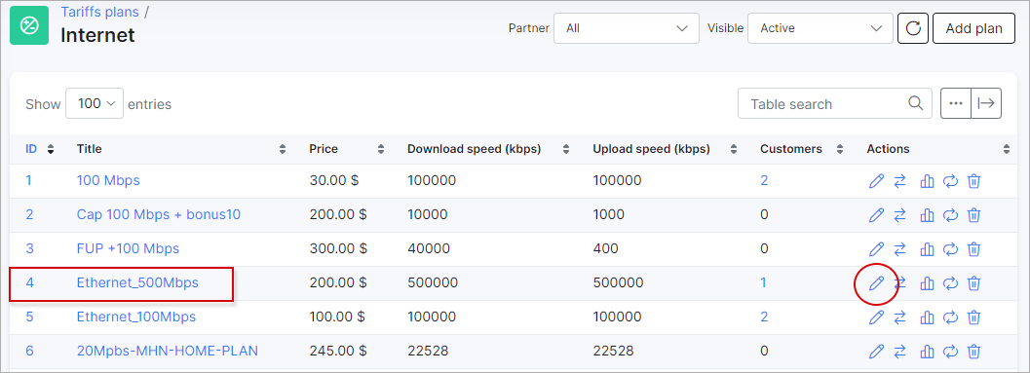
Task: Click refresh arrows icon in Ethernet_100Mbps row
Action: click(x=950, y=317)
